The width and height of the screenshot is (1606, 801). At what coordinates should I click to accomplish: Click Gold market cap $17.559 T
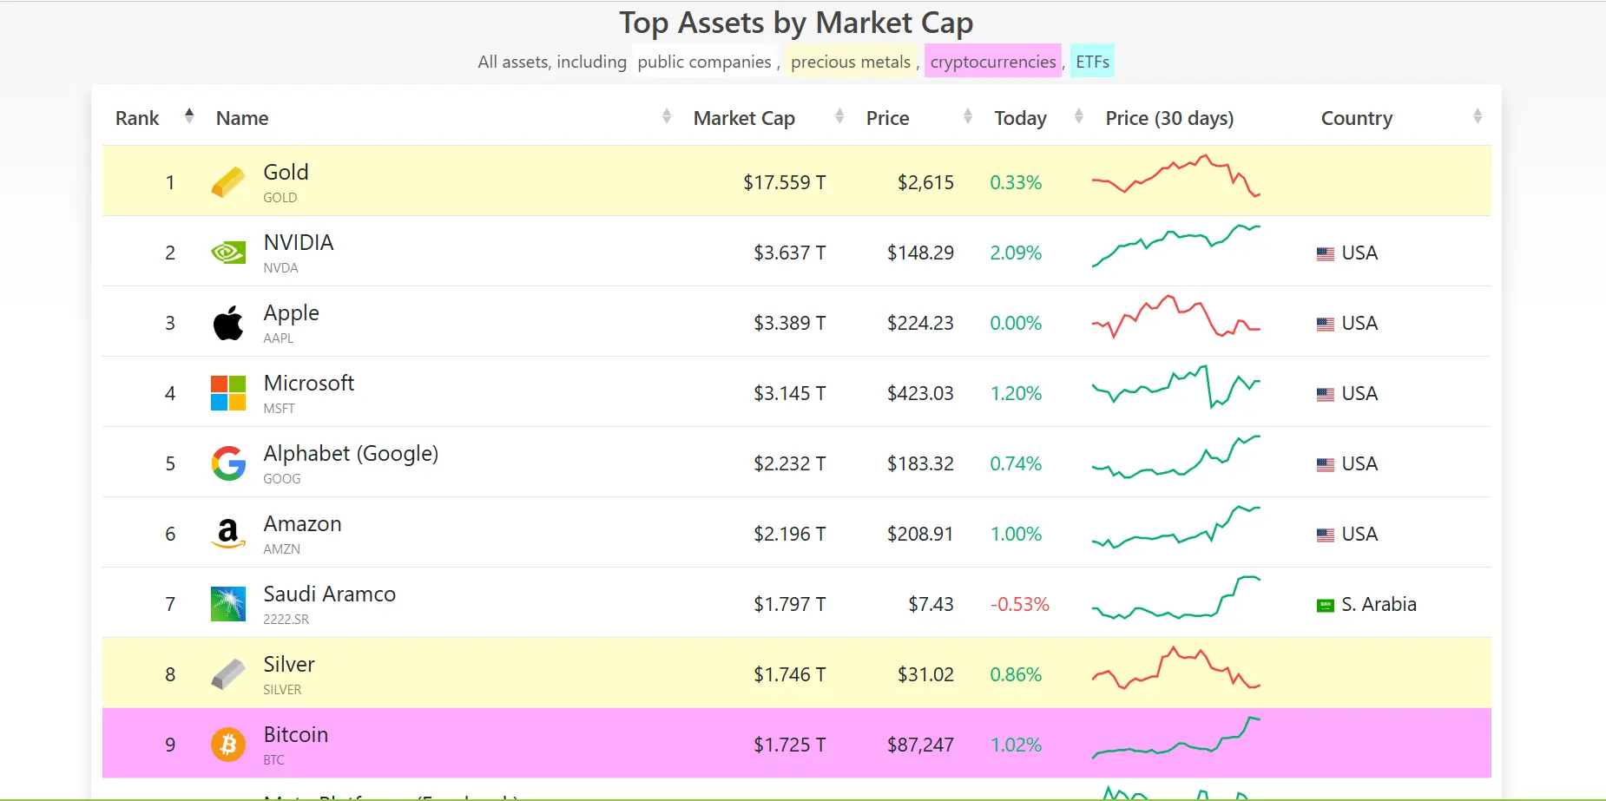pos(785,182)
